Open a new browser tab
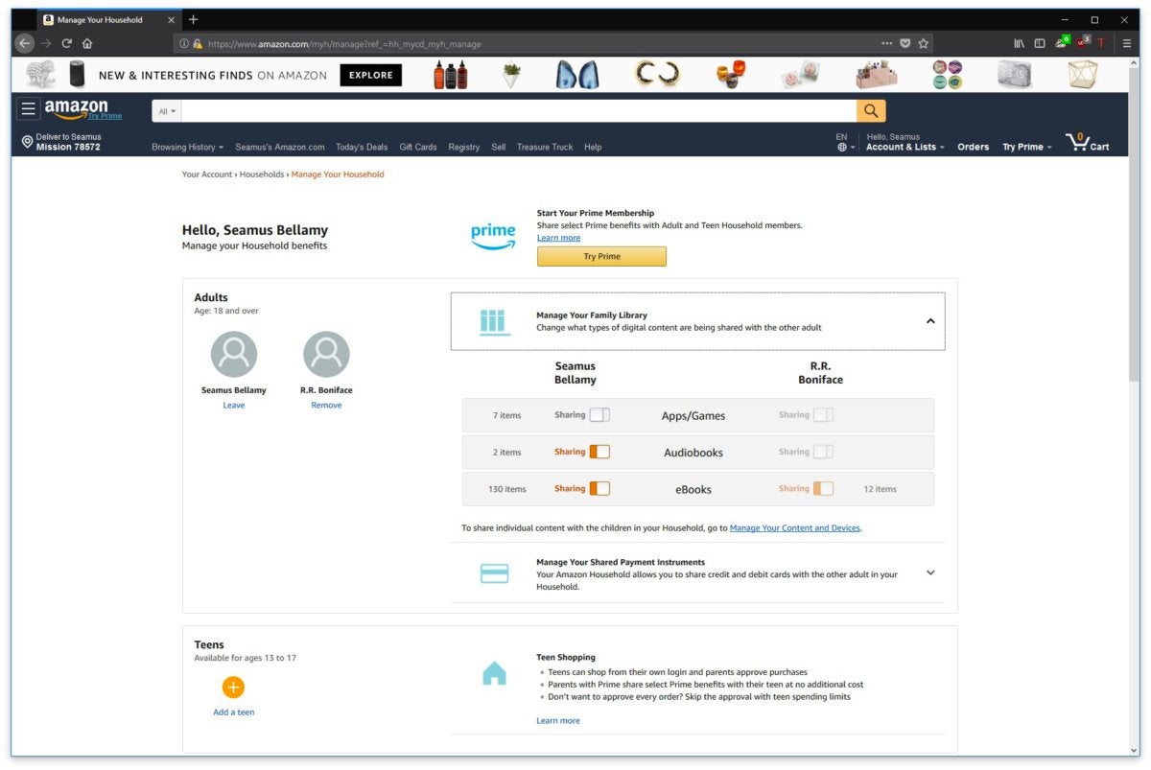The width and height of the screenshot is (1151, 770). pyautogui.click(x=193, y=19)
